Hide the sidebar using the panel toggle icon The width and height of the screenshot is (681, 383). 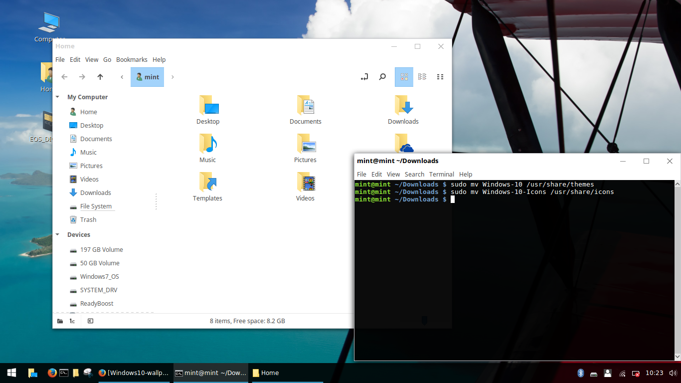pyautogui.click(x=90, y=321)
